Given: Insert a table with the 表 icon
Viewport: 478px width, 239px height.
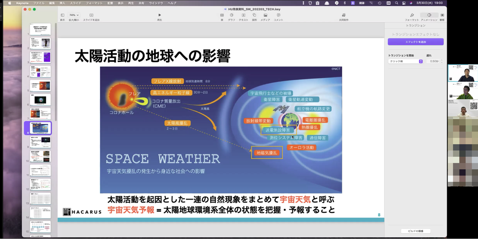Looking at the screenshot, I should [x=222, y=15].
